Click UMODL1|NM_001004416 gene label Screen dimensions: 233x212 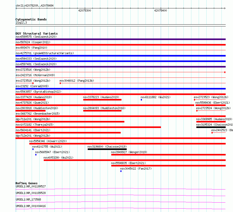point(31,206)
